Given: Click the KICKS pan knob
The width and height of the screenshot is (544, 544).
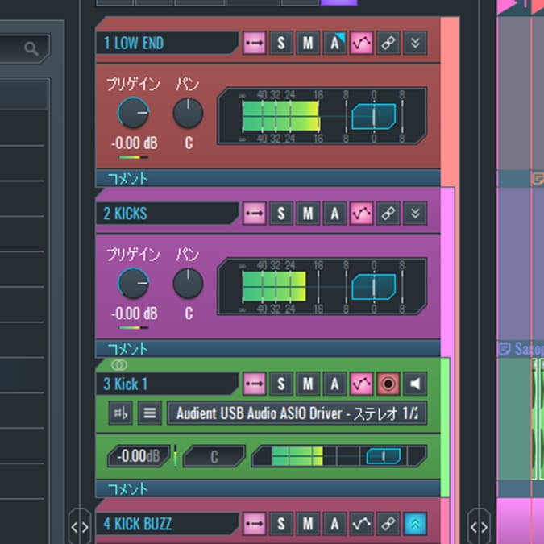Looking at the screenshot, I should click(188, 283).
